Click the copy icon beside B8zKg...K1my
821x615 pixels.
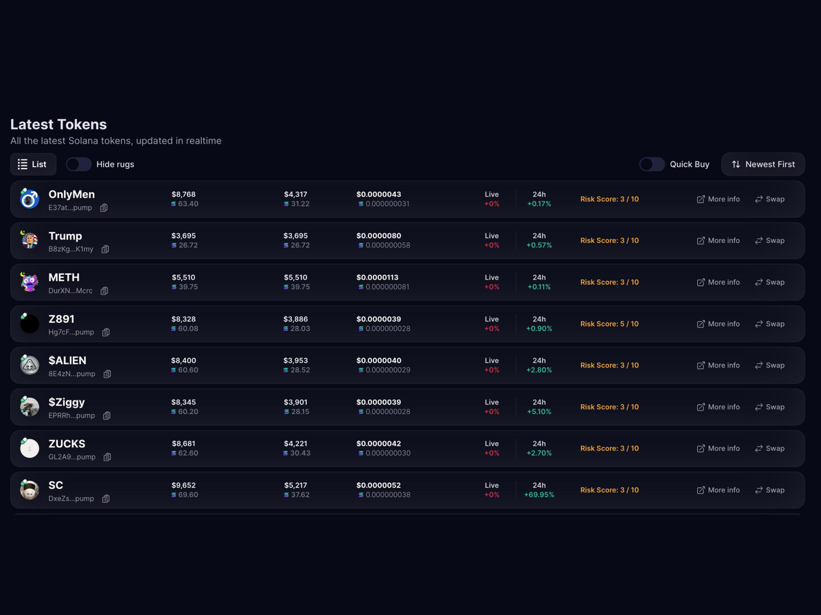click(x=105, y=249)
